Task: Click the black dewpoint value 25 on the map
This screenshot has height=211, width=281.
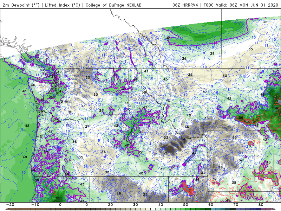Action: [x=145, y=194]
